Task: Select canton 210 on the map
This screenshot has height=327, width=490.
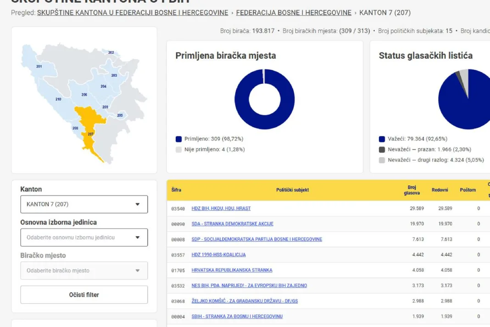Action: click(58, 99)
